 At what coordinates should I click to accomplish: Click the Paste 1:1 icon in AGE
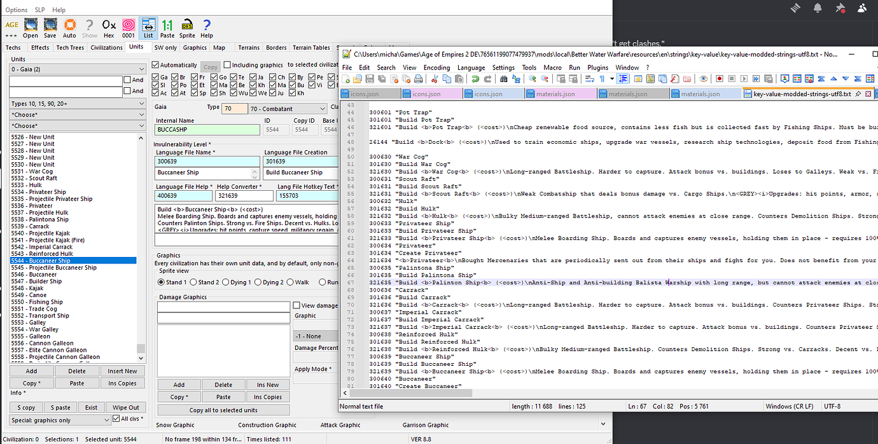coord(167,25)
